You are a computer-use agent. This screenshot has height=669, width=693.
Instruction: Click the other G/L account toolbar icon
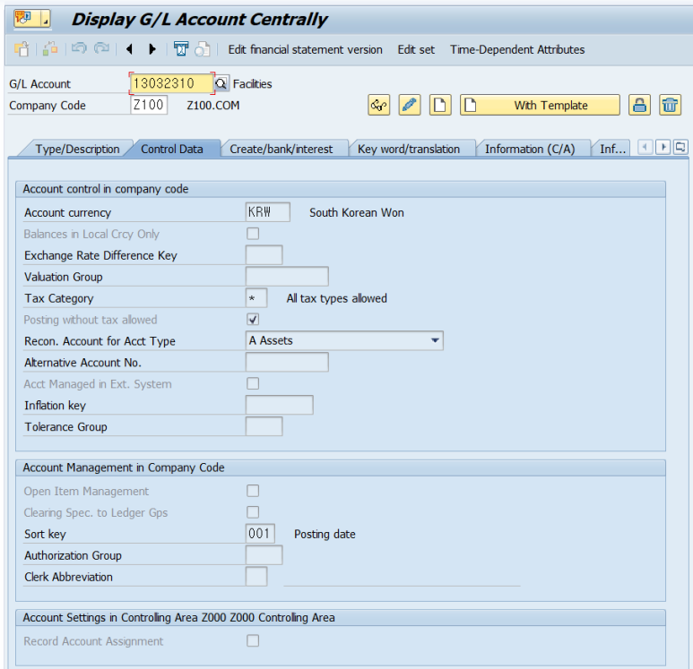click(22, 48)
